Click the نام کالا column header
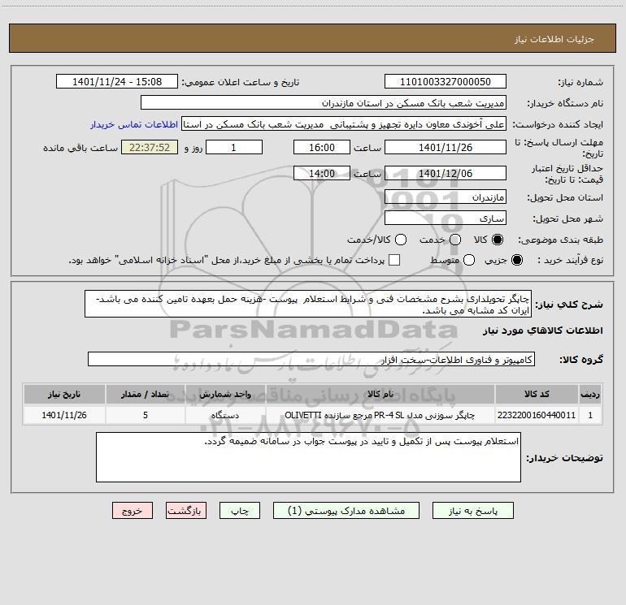626x605 pixels. pos(380,394)
